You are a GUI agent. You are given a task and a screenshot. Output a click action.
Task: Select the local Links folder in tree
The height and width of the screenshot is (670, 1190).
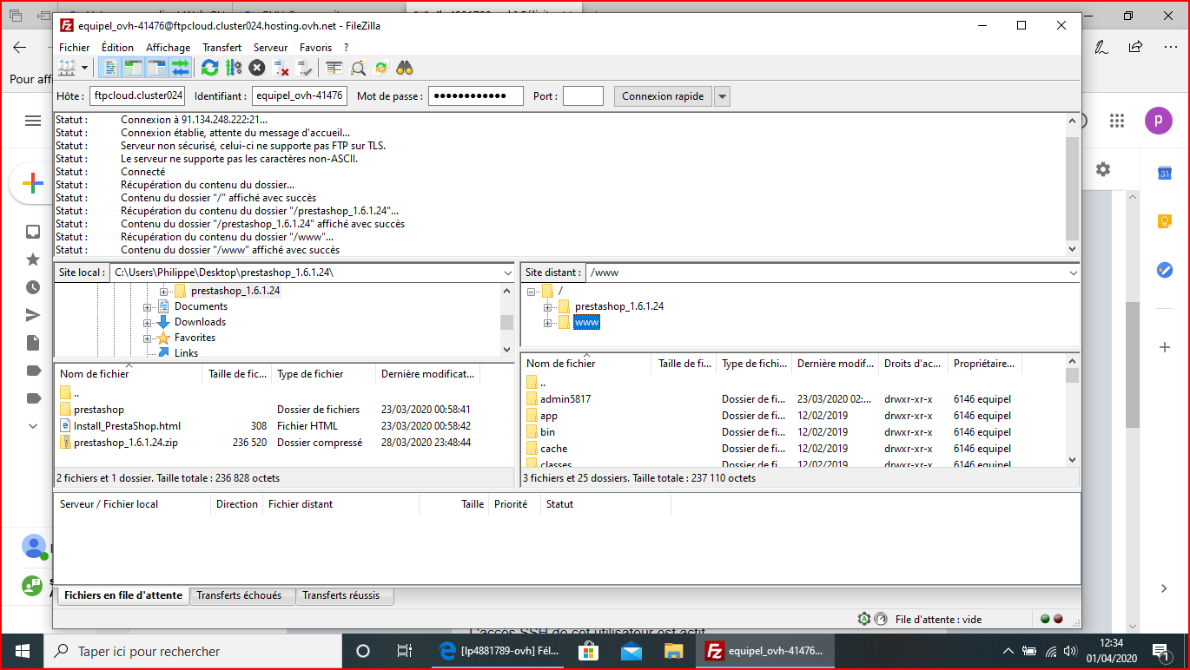click(x=186, y=353)
